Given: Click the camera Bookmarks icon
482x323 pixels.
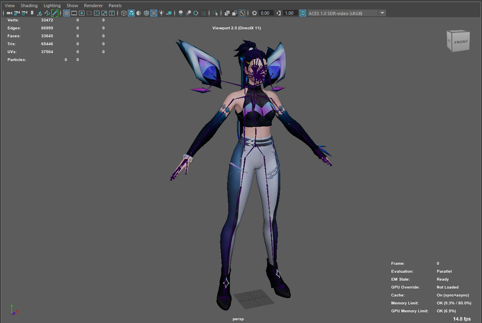Looking at the screenshot, I should coord(32,13).
